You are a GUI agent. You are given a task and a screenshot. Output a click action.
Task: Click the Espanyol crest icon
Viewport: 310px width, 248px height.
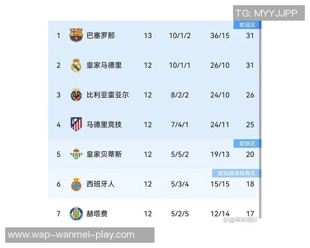pos(76,184)
